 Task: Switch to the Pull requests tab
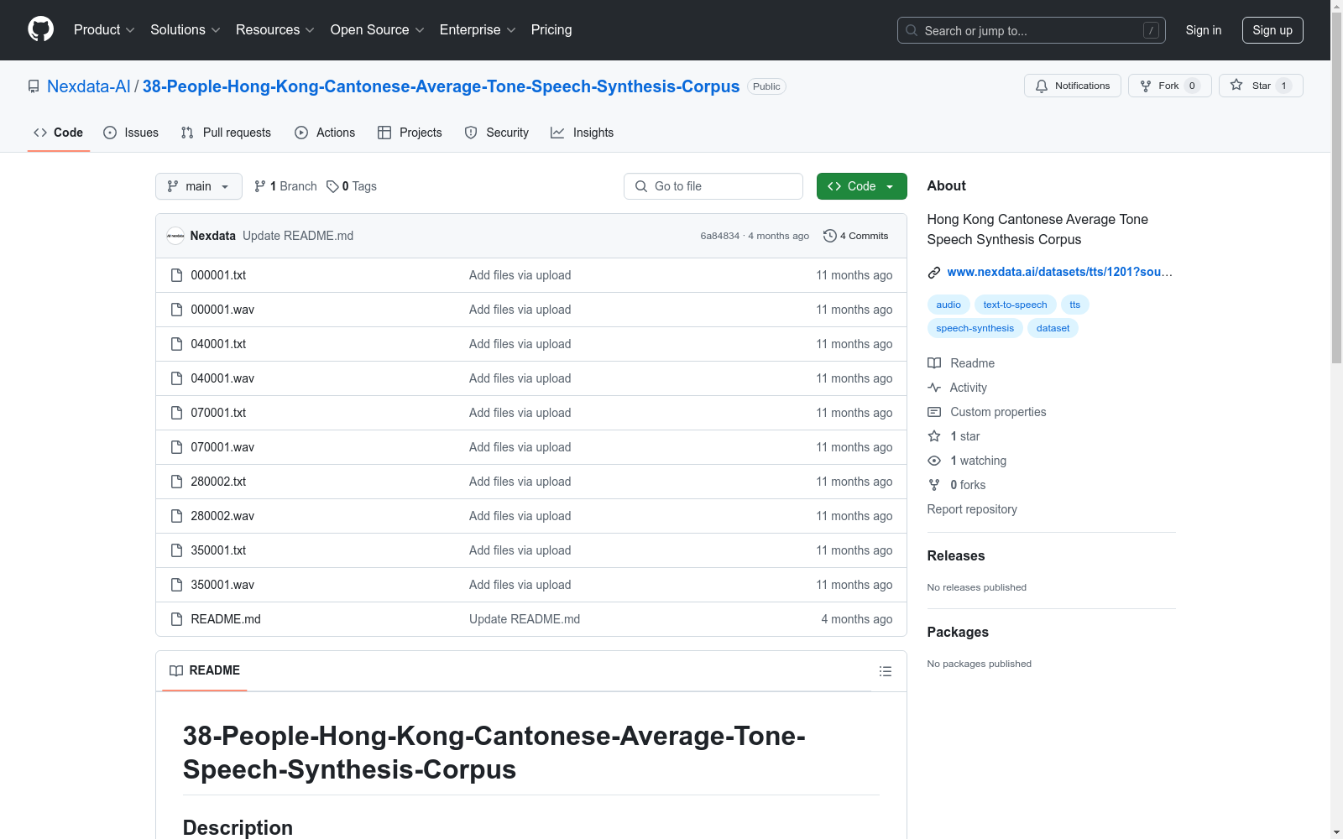point(226,133)
